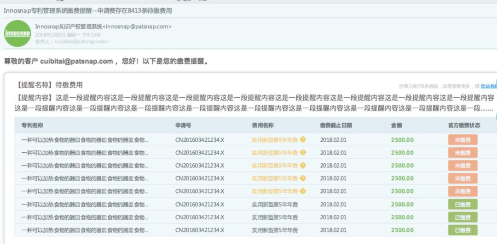The image size is (497, 244).
Task: Click the 已缴费 status badge in the bottom row
Action: point(462,230)
